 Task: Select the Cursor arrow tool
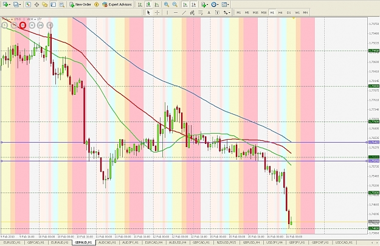pyautogui.click(x=148, y=13)
